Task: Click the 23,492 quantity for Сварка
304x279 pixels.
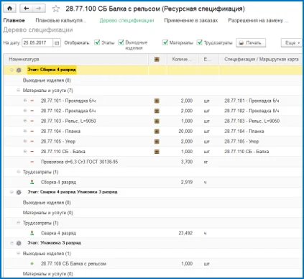Action: pyautogui.click(x=185, y=233)
